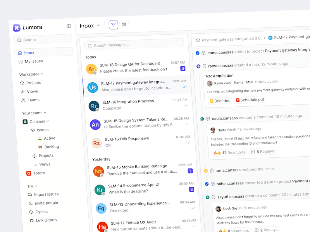Click the Workspace Views bar-chart icon
The height and width of the screenshot is (232, 310).
[23, 92]
